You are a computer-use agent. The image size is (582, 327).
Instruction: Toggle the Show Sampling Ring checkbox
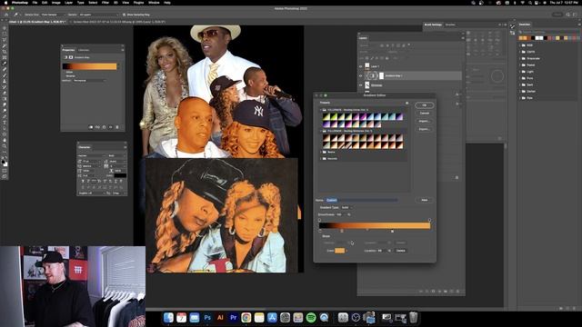coord(124,15)
